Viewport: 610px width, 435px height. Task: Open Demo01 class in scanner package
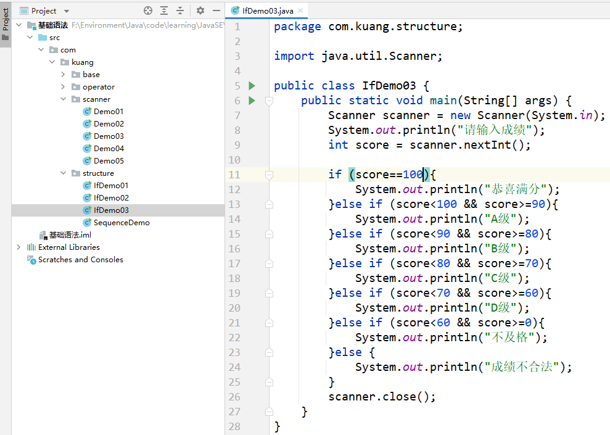click(x=108, y=111)
